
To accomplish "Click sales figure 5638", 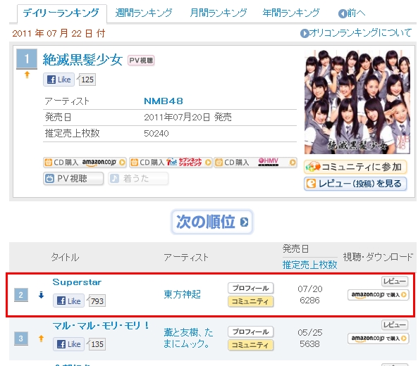I will (x=309, y=344).
